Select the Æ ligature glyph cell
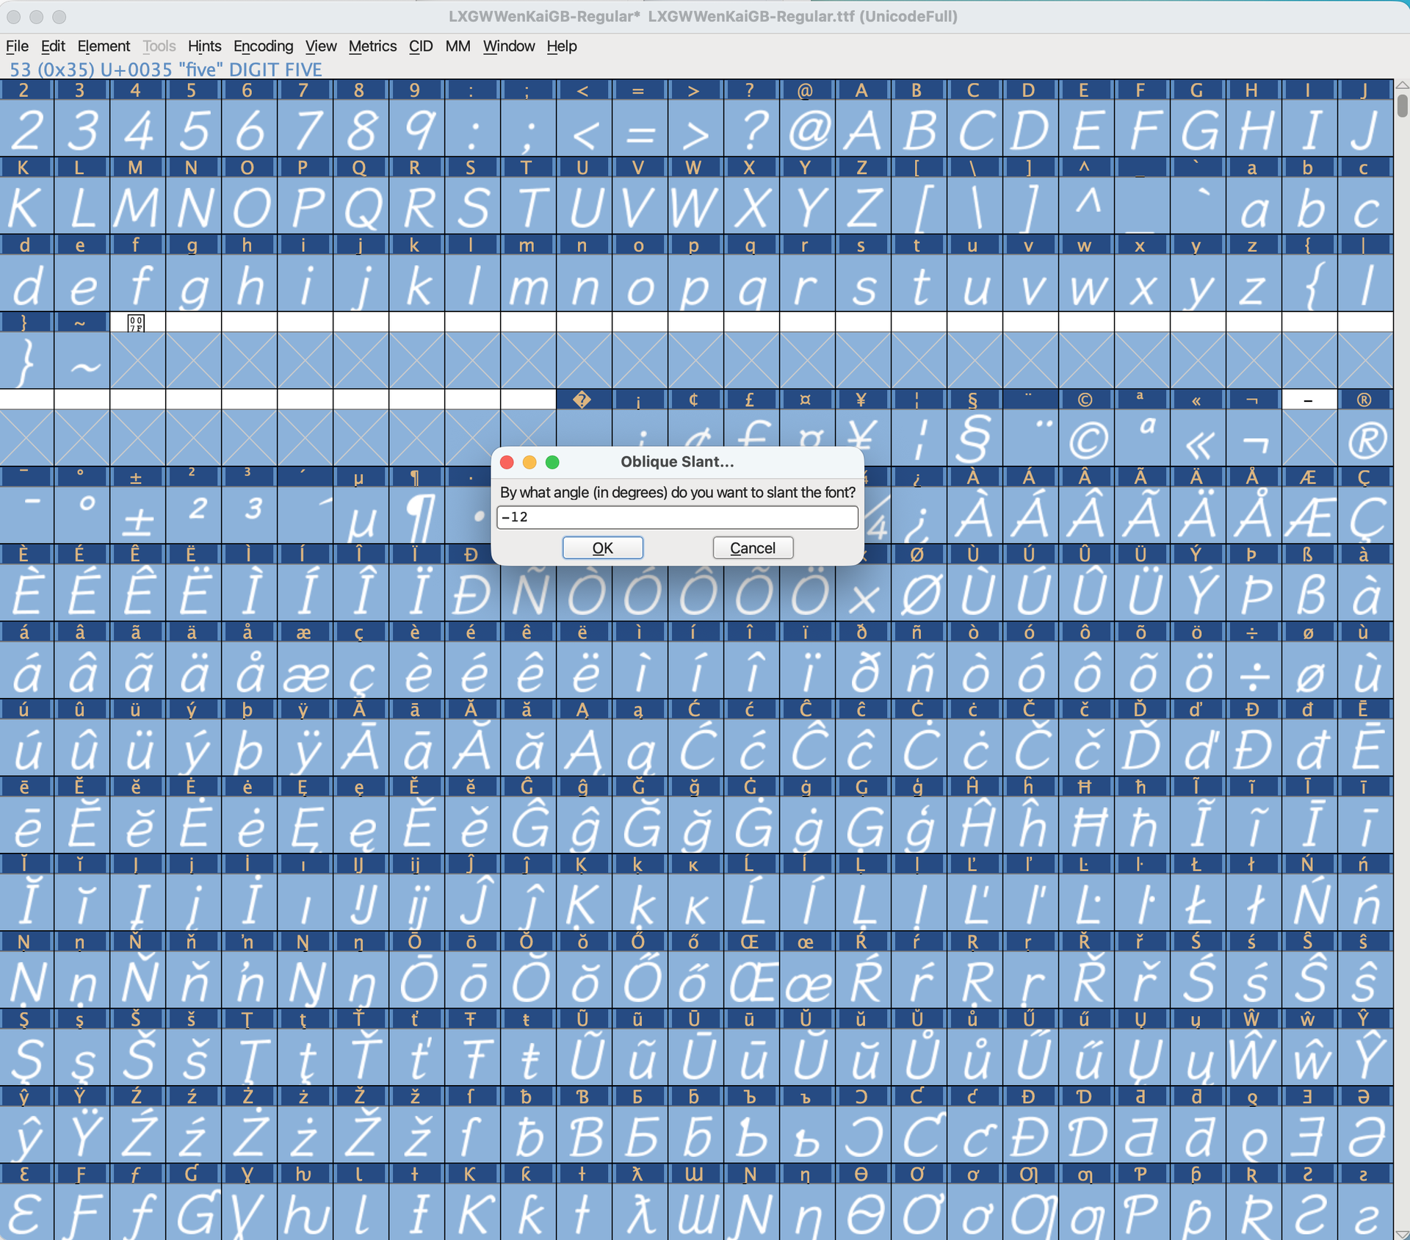Screen dimensions: 1410x1240 [1309, 516]
